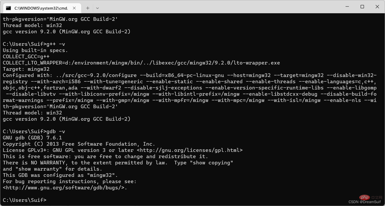Open the GDB bugs reporting URL
The width and height of the screenshot is (385, 206).
[65, 188]
